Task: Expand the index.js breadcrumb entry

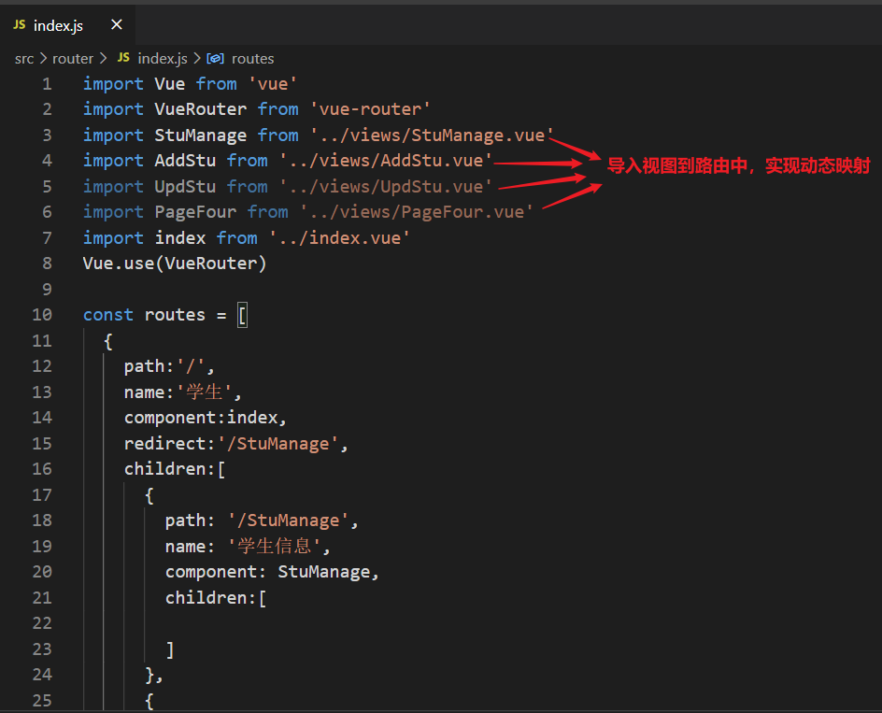Action: pyautogui.click(x=162, y=58)
